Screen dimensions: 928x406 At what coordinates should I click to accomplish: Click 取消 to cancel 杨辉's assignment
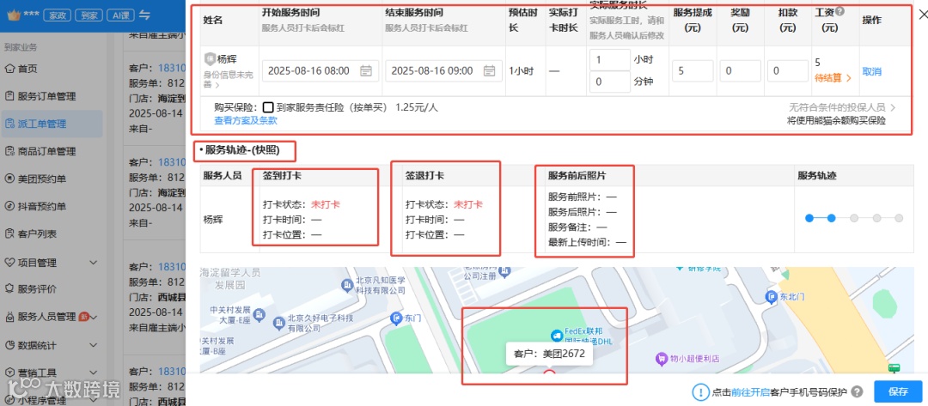coord(872,71)
